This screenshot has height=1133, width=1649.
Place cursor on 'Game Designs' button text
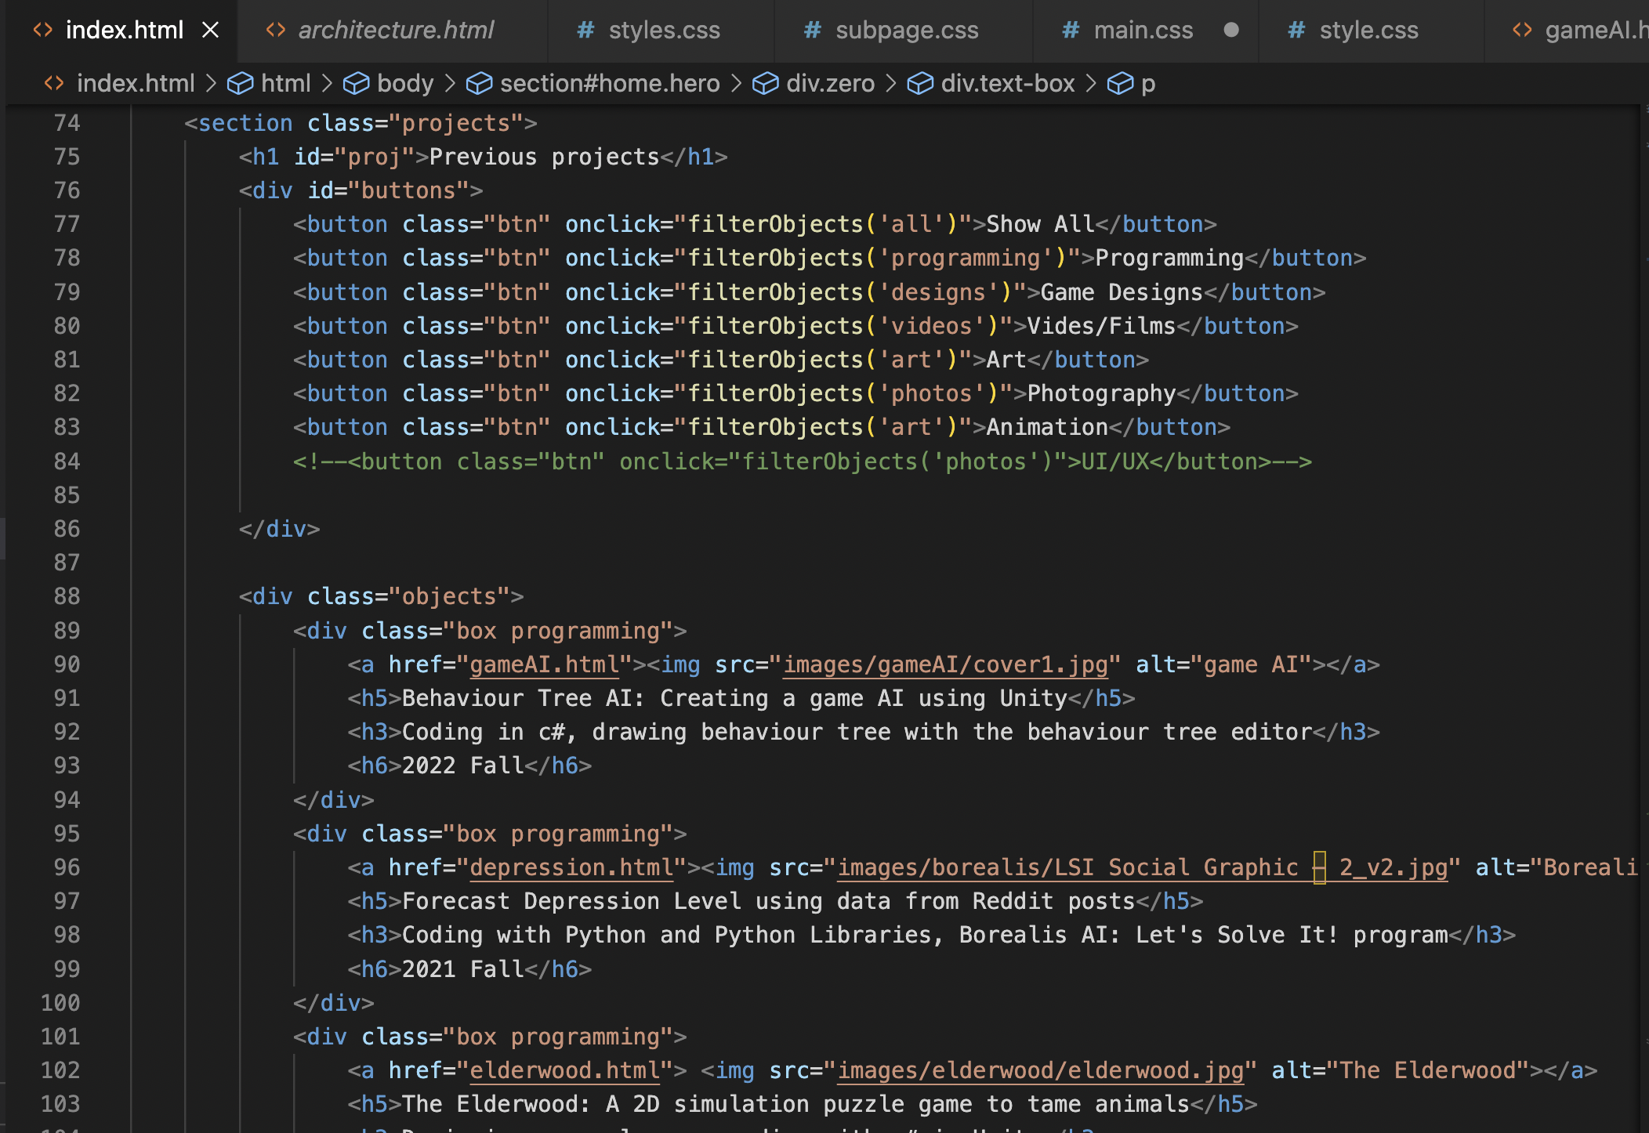pos(1122,292)
